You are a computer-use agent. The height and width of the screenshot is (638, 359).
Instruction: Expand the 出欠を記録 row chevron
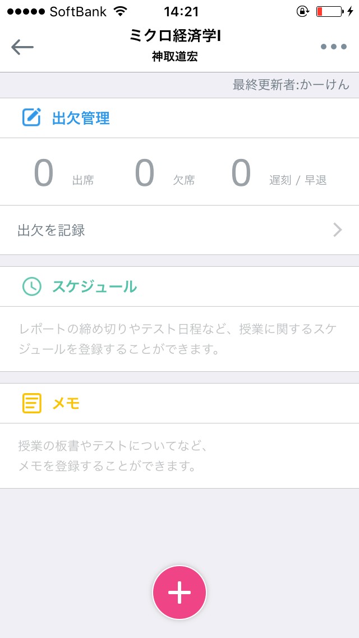click(x=338, y=230)
